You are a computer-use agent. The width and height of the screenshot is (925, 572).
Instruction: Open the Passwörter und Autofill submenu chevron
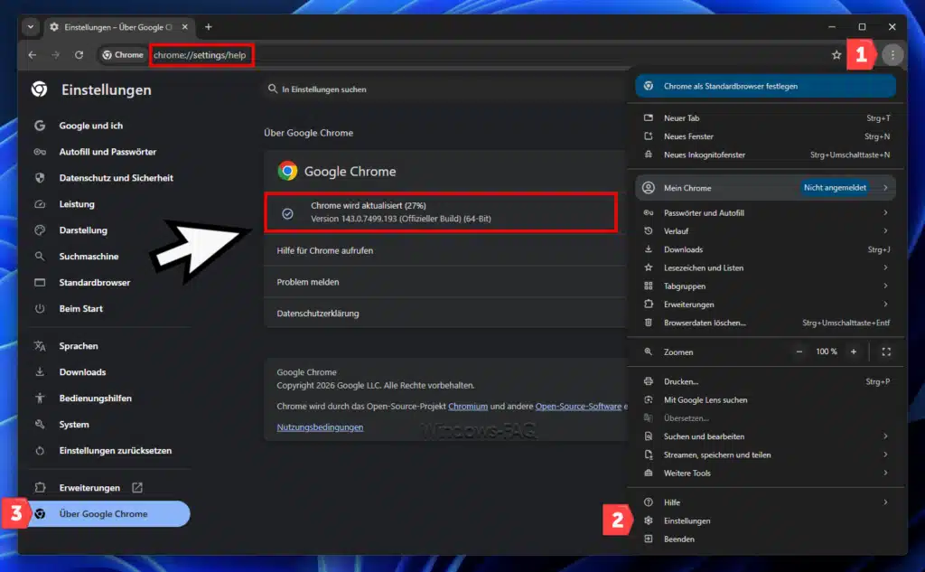(x=883, y=211)
